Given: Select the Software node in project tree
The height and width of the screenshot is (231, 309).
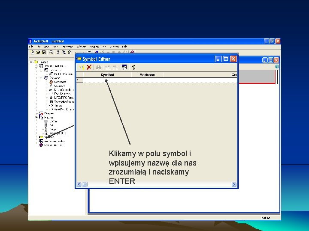Looking at the screenshot, I should point(55,78).
